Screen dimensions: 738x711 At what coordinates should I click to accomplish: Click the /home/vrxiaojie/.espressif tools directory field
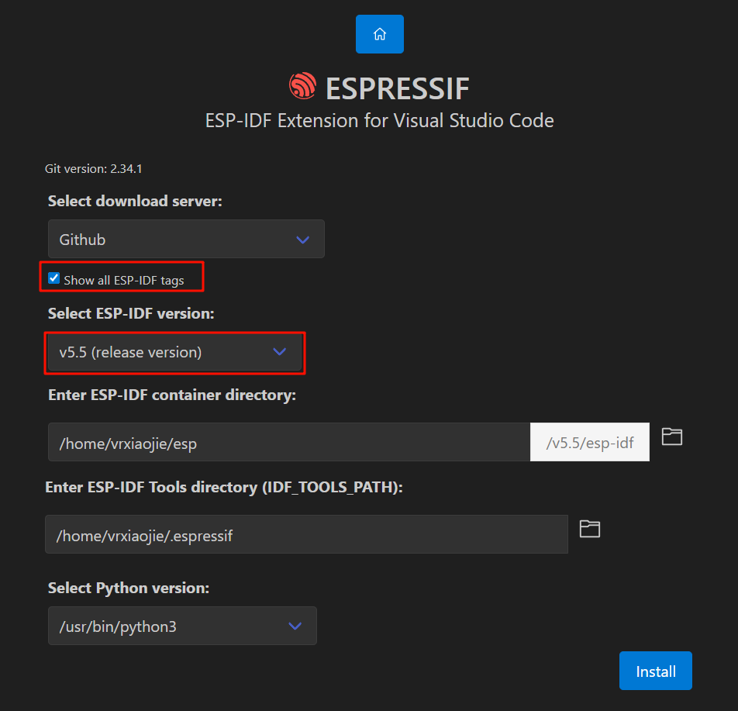tap(306, 535)
